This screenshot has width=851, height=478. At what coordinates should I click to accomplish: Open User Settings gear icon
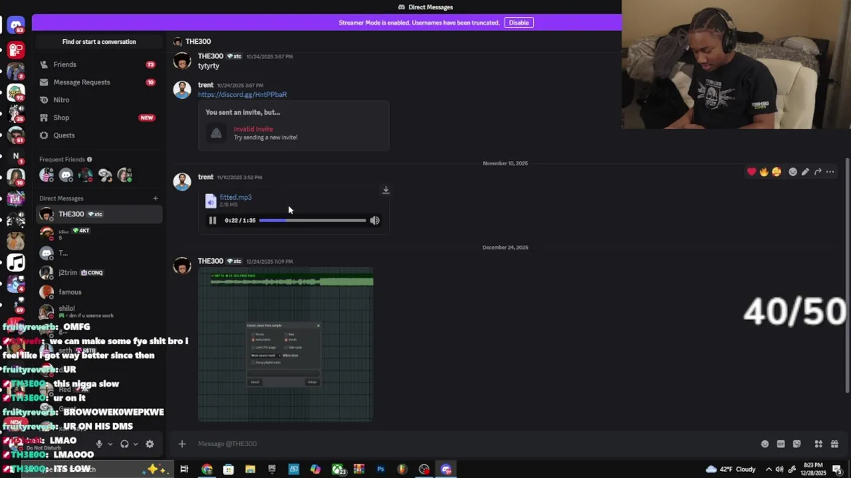point(150,444)
